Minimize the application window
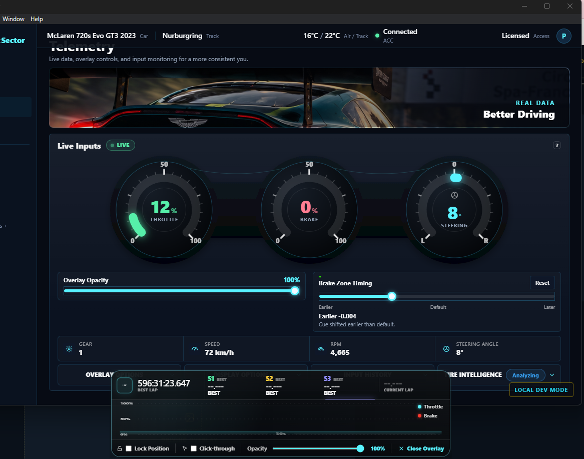 click(524, 6)
